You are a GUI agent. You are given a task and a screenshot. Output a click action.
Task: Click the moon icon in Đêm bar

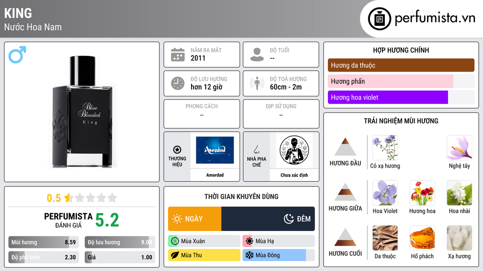[x=289, y=219]
